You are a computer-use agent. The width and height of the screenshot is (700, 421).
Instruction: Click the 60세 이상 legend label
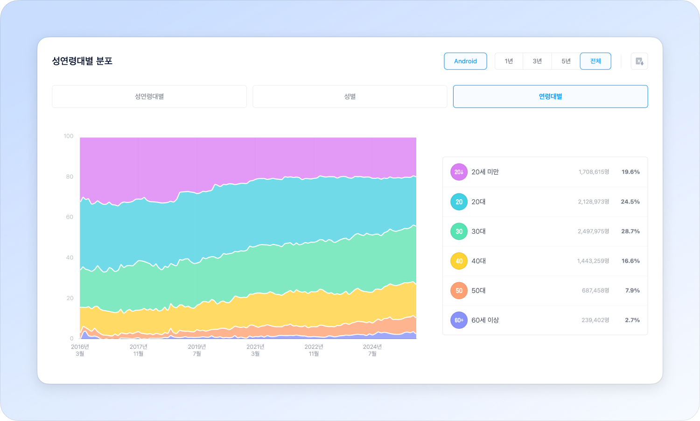(x=485, y=320)
